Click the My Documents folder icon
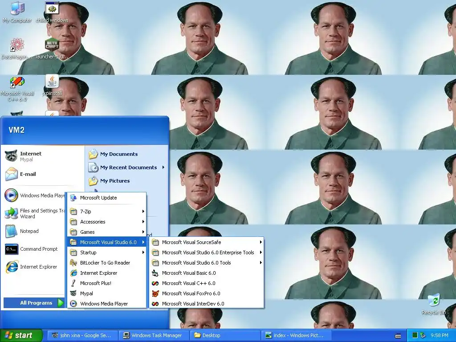The height and width of the screenshot is (342, 456). click(93, 154)
